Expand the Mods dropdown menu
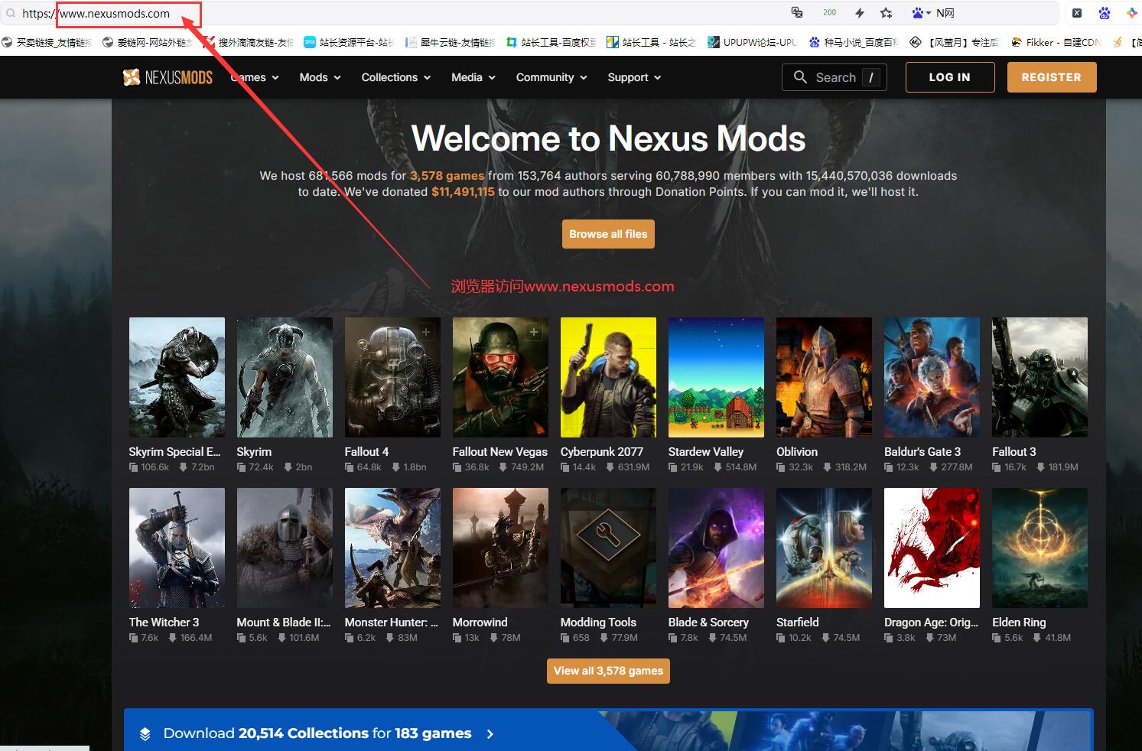Image resolution: width=1142 pixels, height=751 pixels. point(320,77)
